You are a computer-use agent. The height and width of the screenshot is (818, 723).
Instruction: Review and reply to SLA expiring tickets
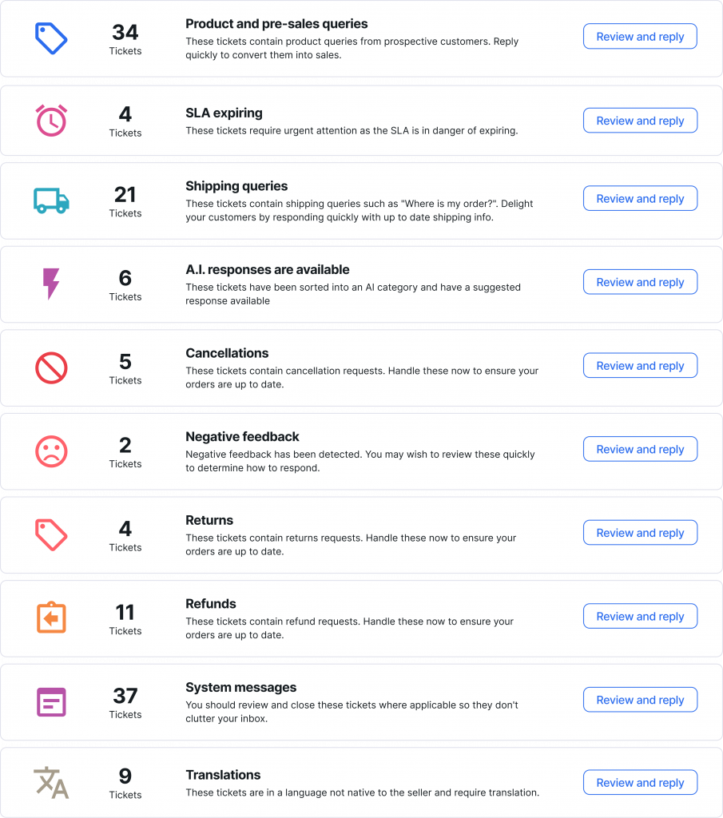click(x=640, y=121)
